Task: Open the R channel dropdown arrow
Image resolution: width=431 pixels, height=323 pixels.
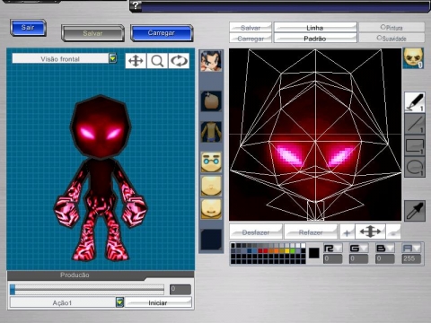Action: point(339,249)
